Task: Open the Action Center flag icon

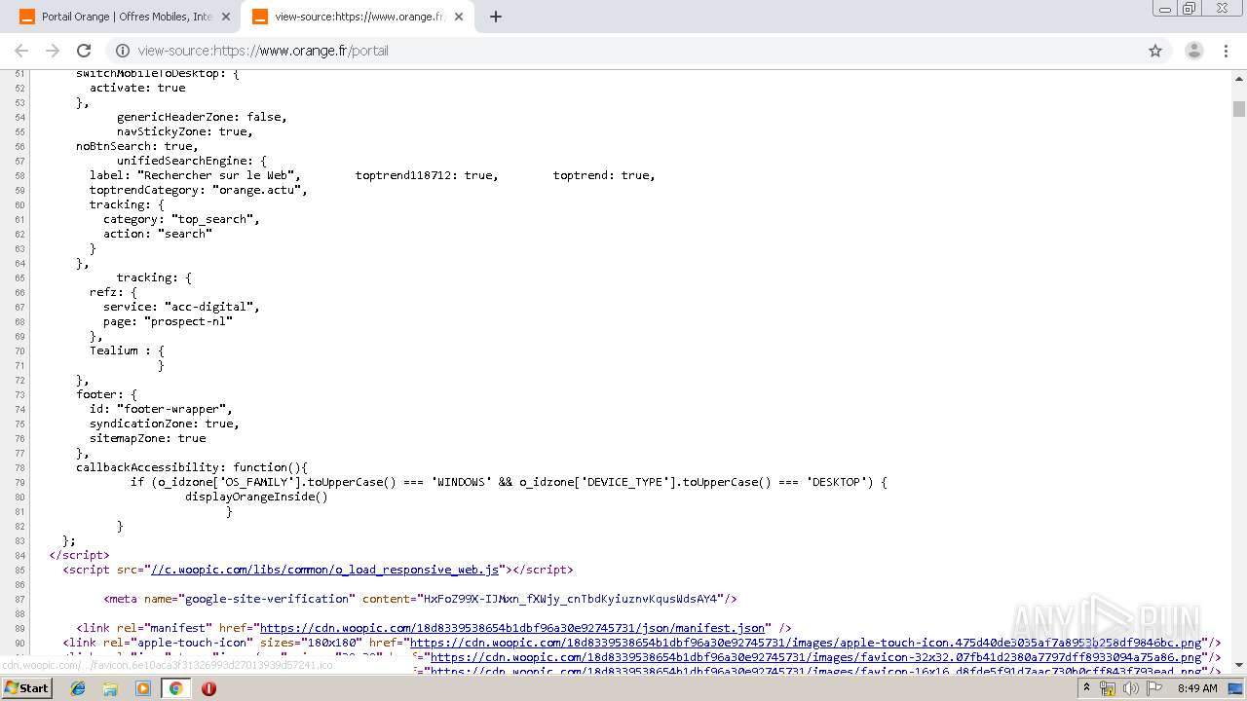Action: [1154, 688]
